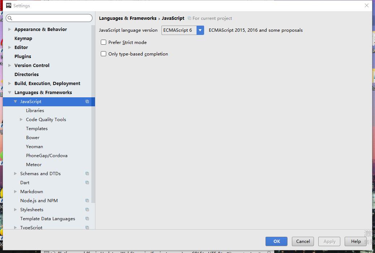
Task: Click the For current project icon in header
Action: coord(189,18)
